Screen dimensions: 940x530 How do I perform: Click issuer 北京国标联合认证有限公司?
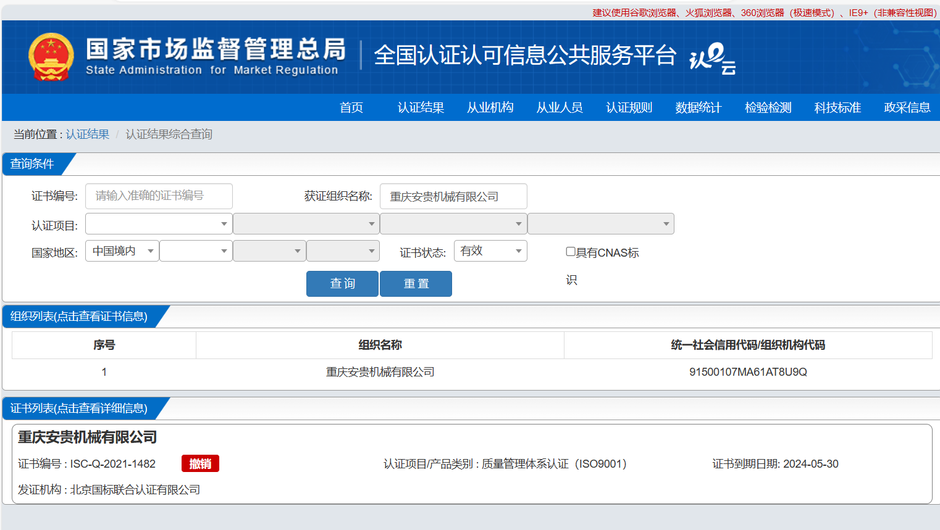135,490
